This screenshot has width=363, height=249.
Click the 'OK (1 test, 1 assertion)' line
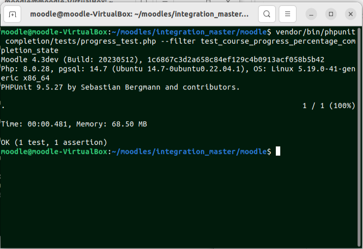[x=54, y=142]
